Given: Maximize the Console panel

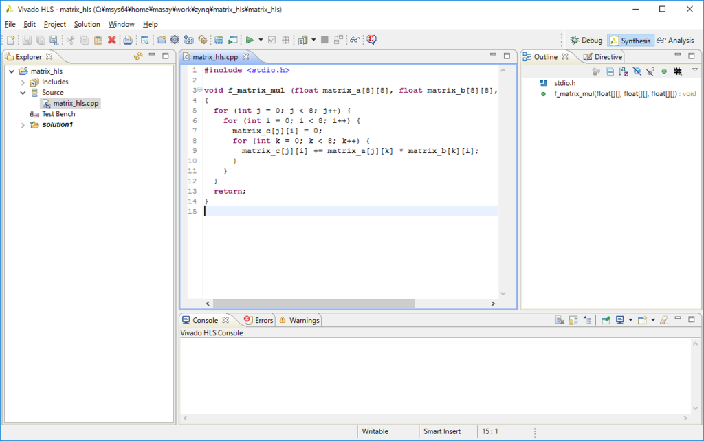Looking at the screenshot, I should 692,319.
